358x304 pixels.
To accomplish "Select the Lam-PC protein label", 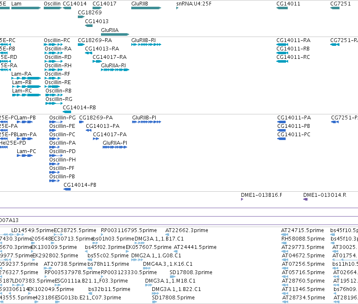I will [27, 151].
